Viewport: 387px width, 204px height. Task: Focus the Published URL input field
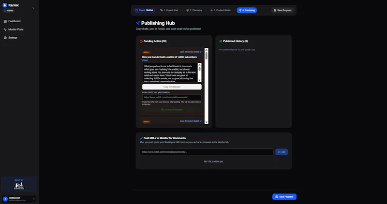(x=172, y=97)
